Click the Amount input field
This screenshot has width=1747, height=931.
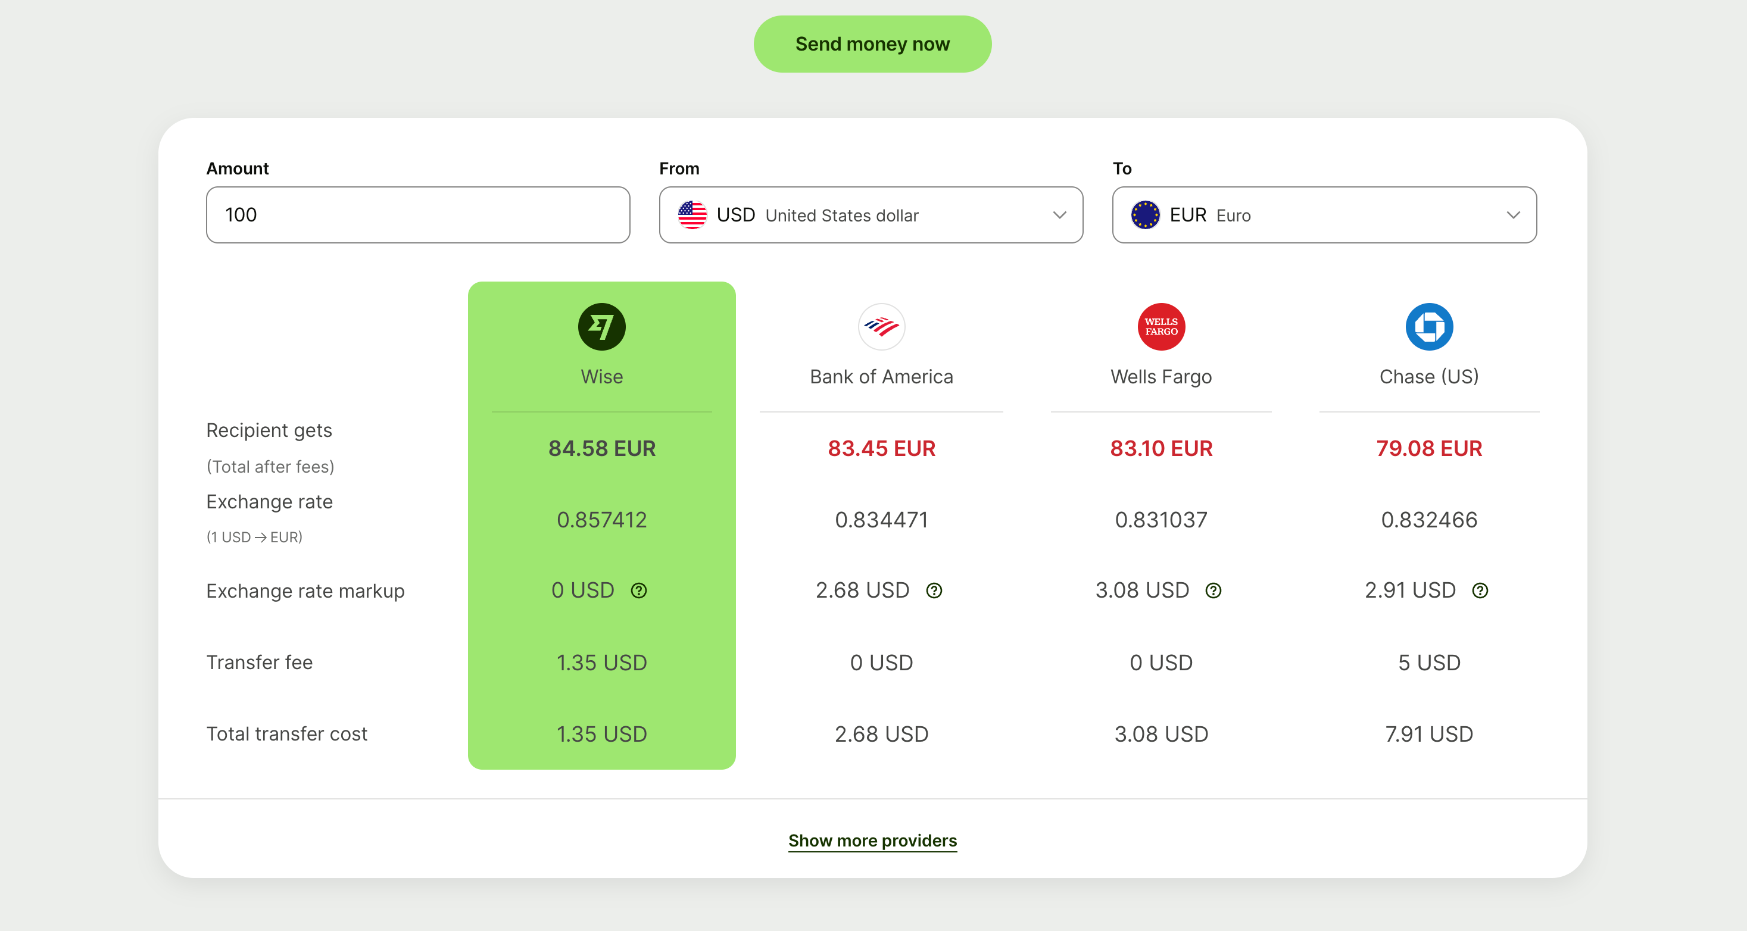pyautogui.click(x=418, y=215)
